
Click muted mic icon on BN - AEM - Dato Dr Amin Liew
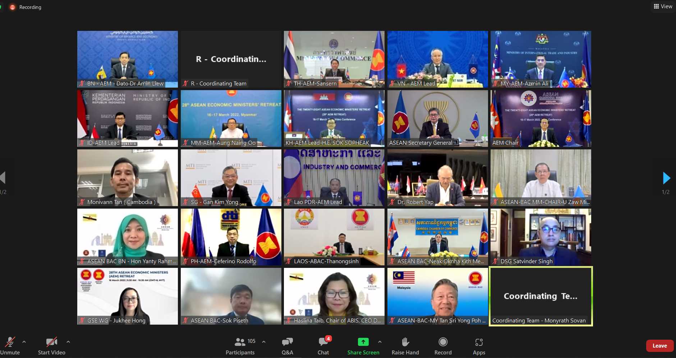pos(82,84)
